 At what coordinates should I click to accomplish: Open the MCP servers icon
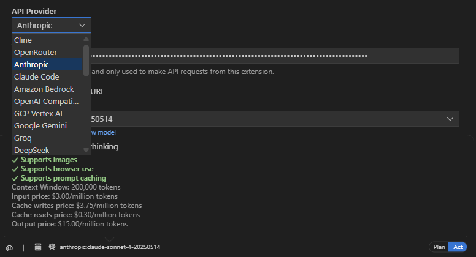pyautogui.click(x=37, y=247)
